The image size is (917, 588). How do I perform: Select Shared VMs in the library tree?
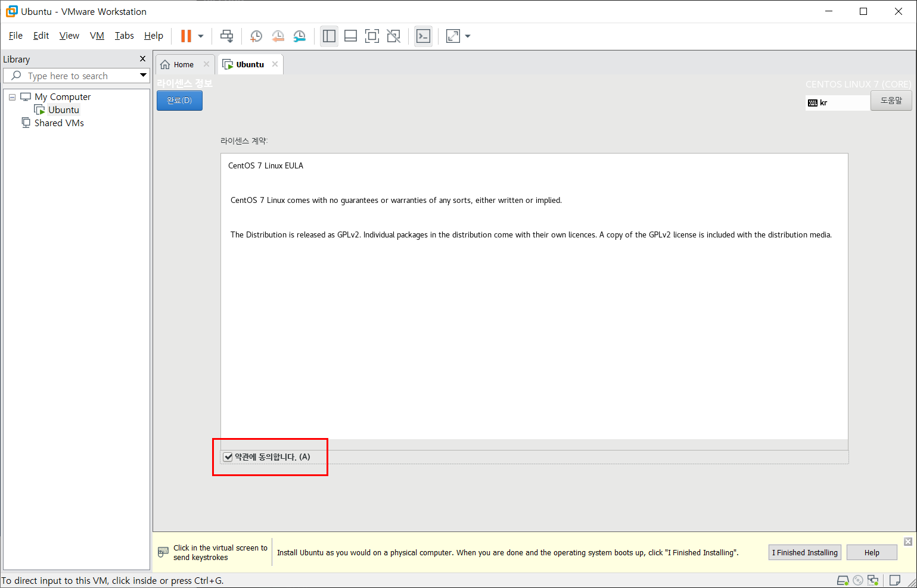coord(59,123)
